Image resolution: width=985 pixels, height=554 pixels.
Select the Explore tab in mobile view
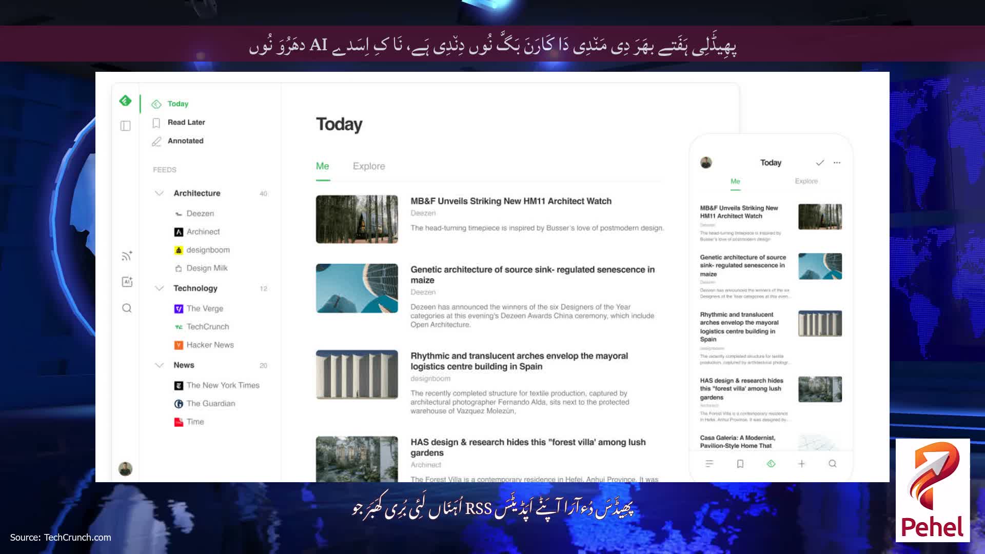point(806,182)
